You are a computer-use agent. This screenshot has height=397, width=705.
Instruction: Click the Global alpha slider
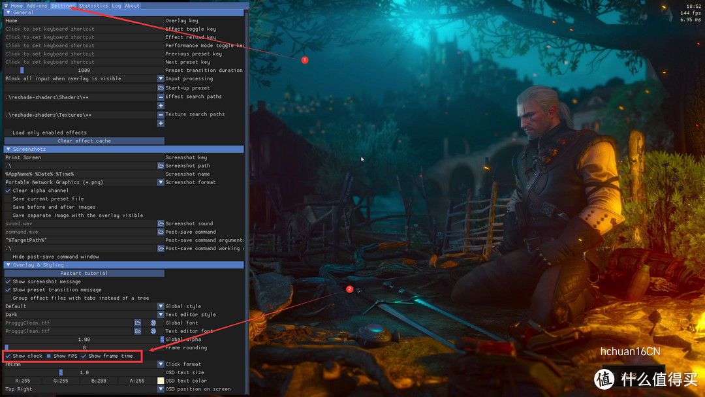pyautogui.click(x=84, y=340)
